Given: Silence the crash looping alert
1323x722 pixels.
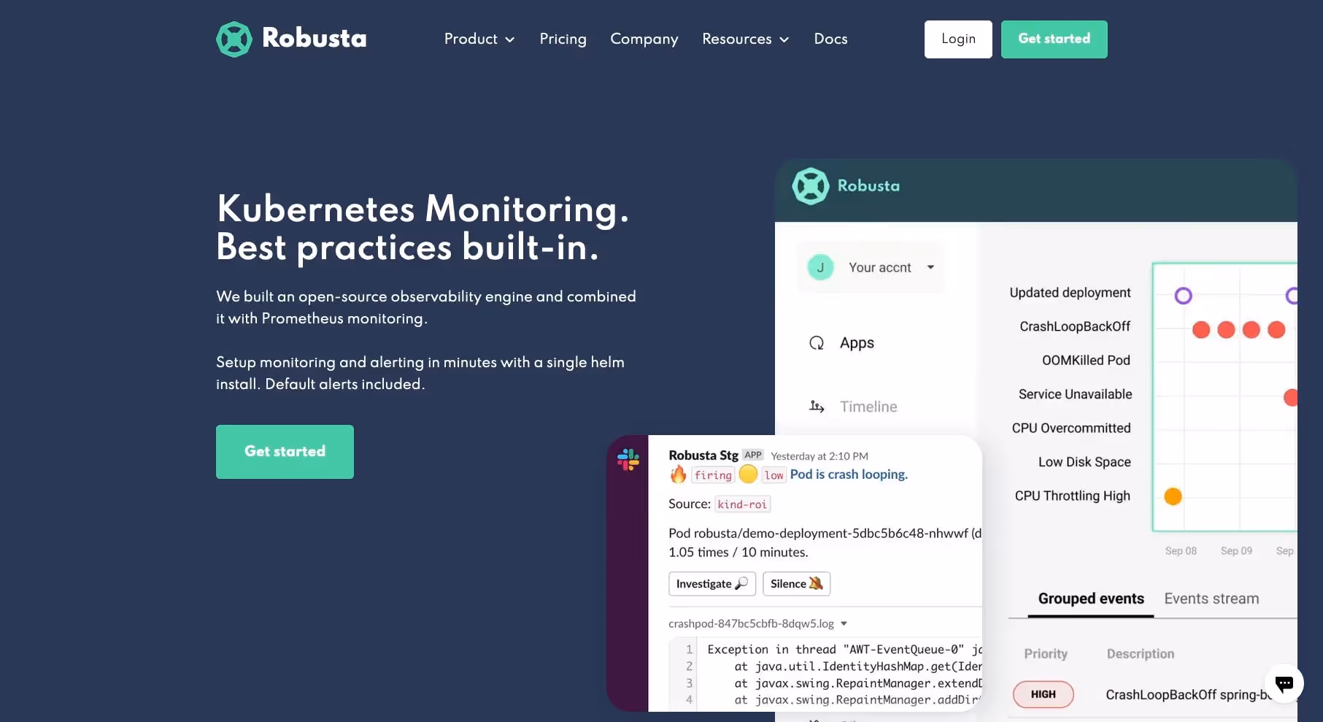Looking at the screenshot, I should 796,583.
